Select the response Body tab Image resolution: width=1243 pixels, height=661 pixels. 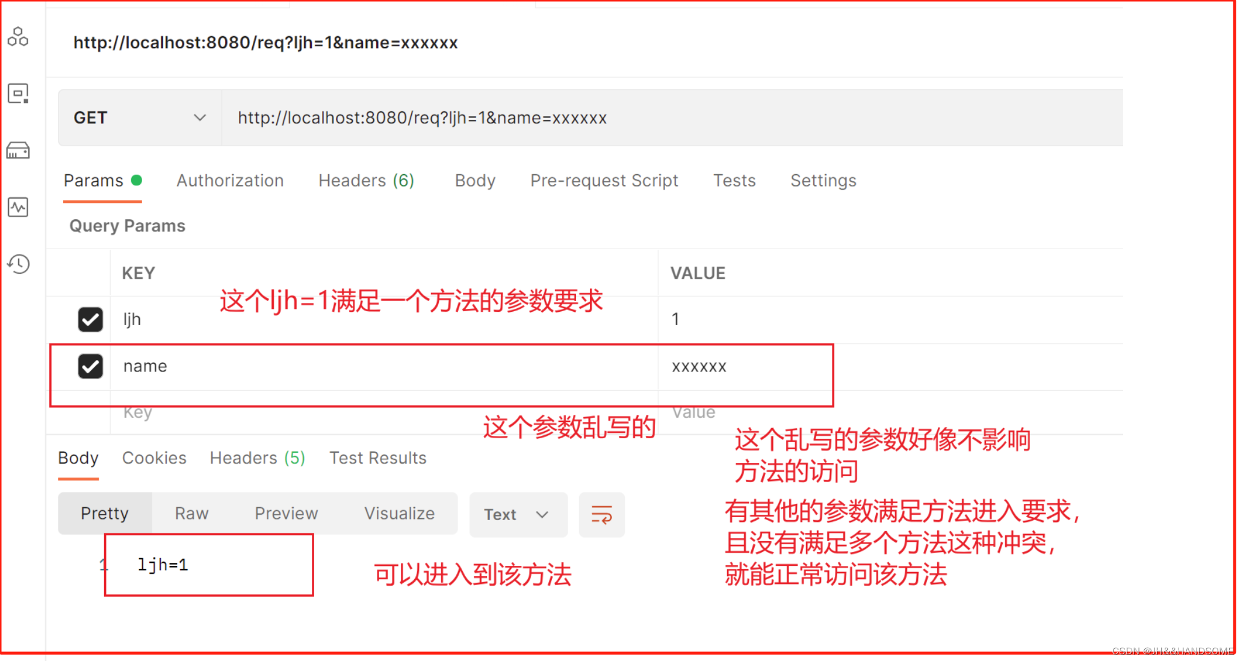coord(78,458)
